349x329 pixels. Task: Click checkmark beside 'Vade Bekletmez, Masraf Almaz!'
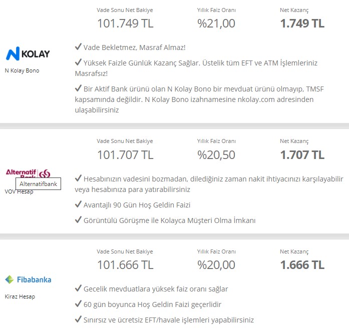click(78, 47)
